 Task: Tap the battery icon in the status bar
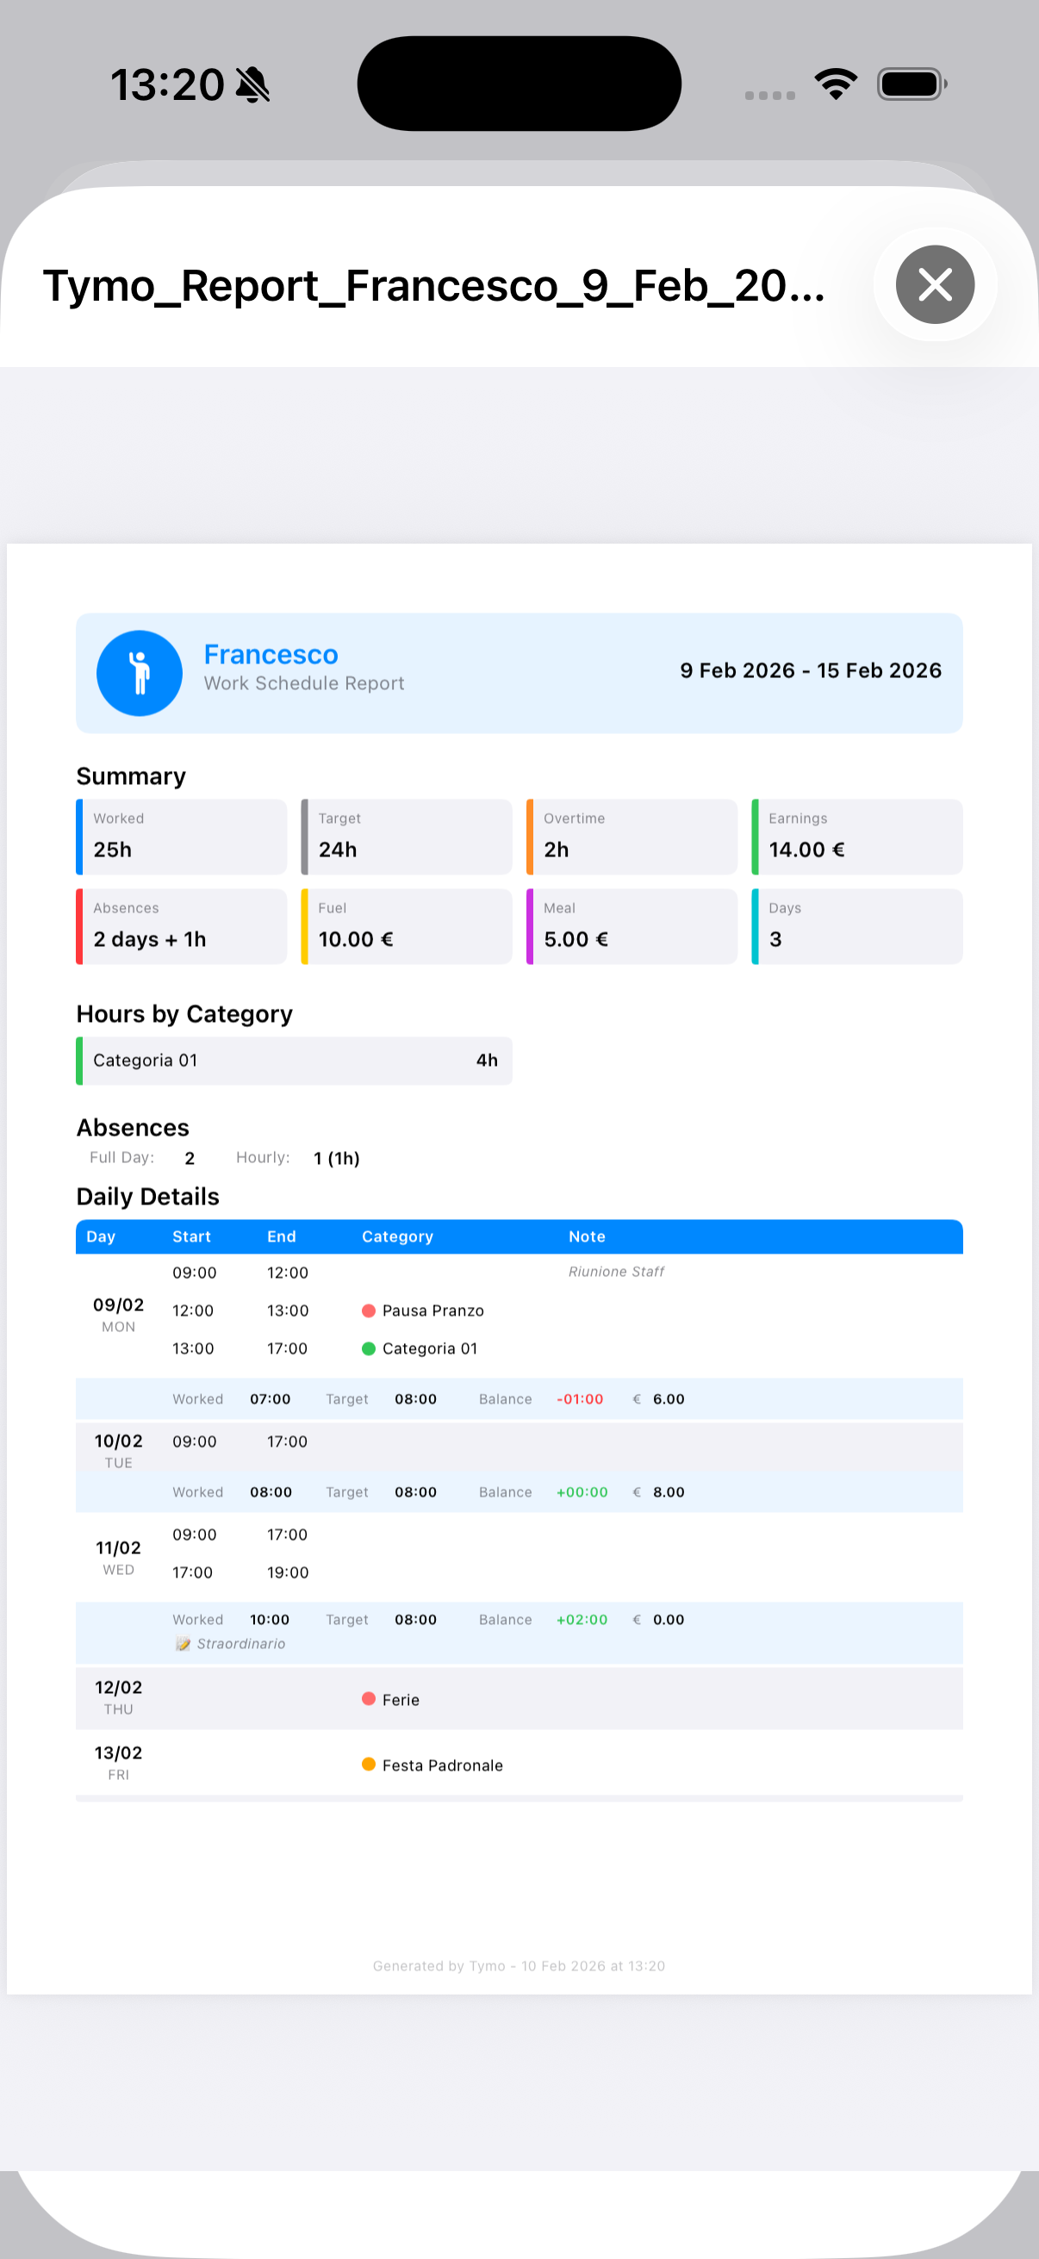pyautogui.click(x=911, y=84)
